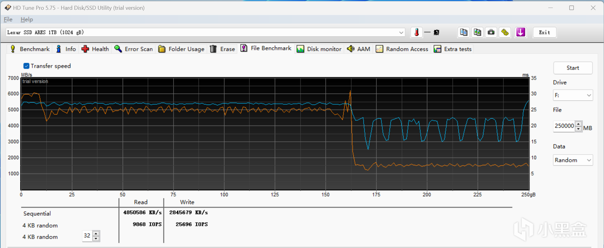The height and width of the screenshot is (248, 604).
Task: Click the 9868 IOPS read value
Action: pyautogui.click(x=147, y=224)
